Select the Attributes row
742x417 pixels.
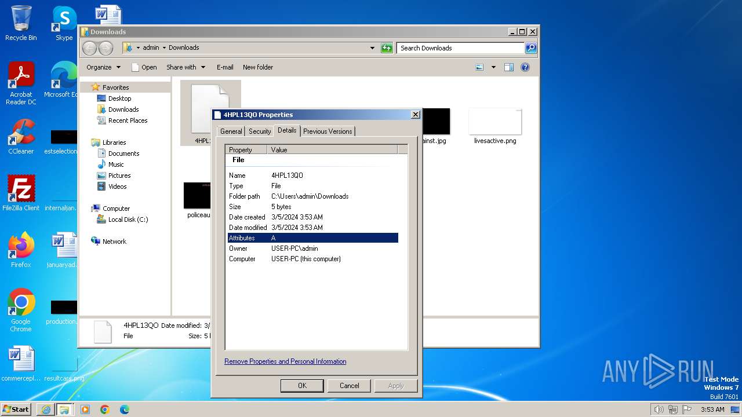click(313, 238)
